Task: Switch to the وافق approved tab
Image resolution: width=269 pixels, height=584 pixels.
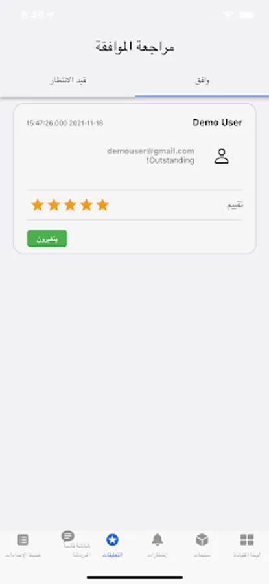Action: (x=202, y=81)
